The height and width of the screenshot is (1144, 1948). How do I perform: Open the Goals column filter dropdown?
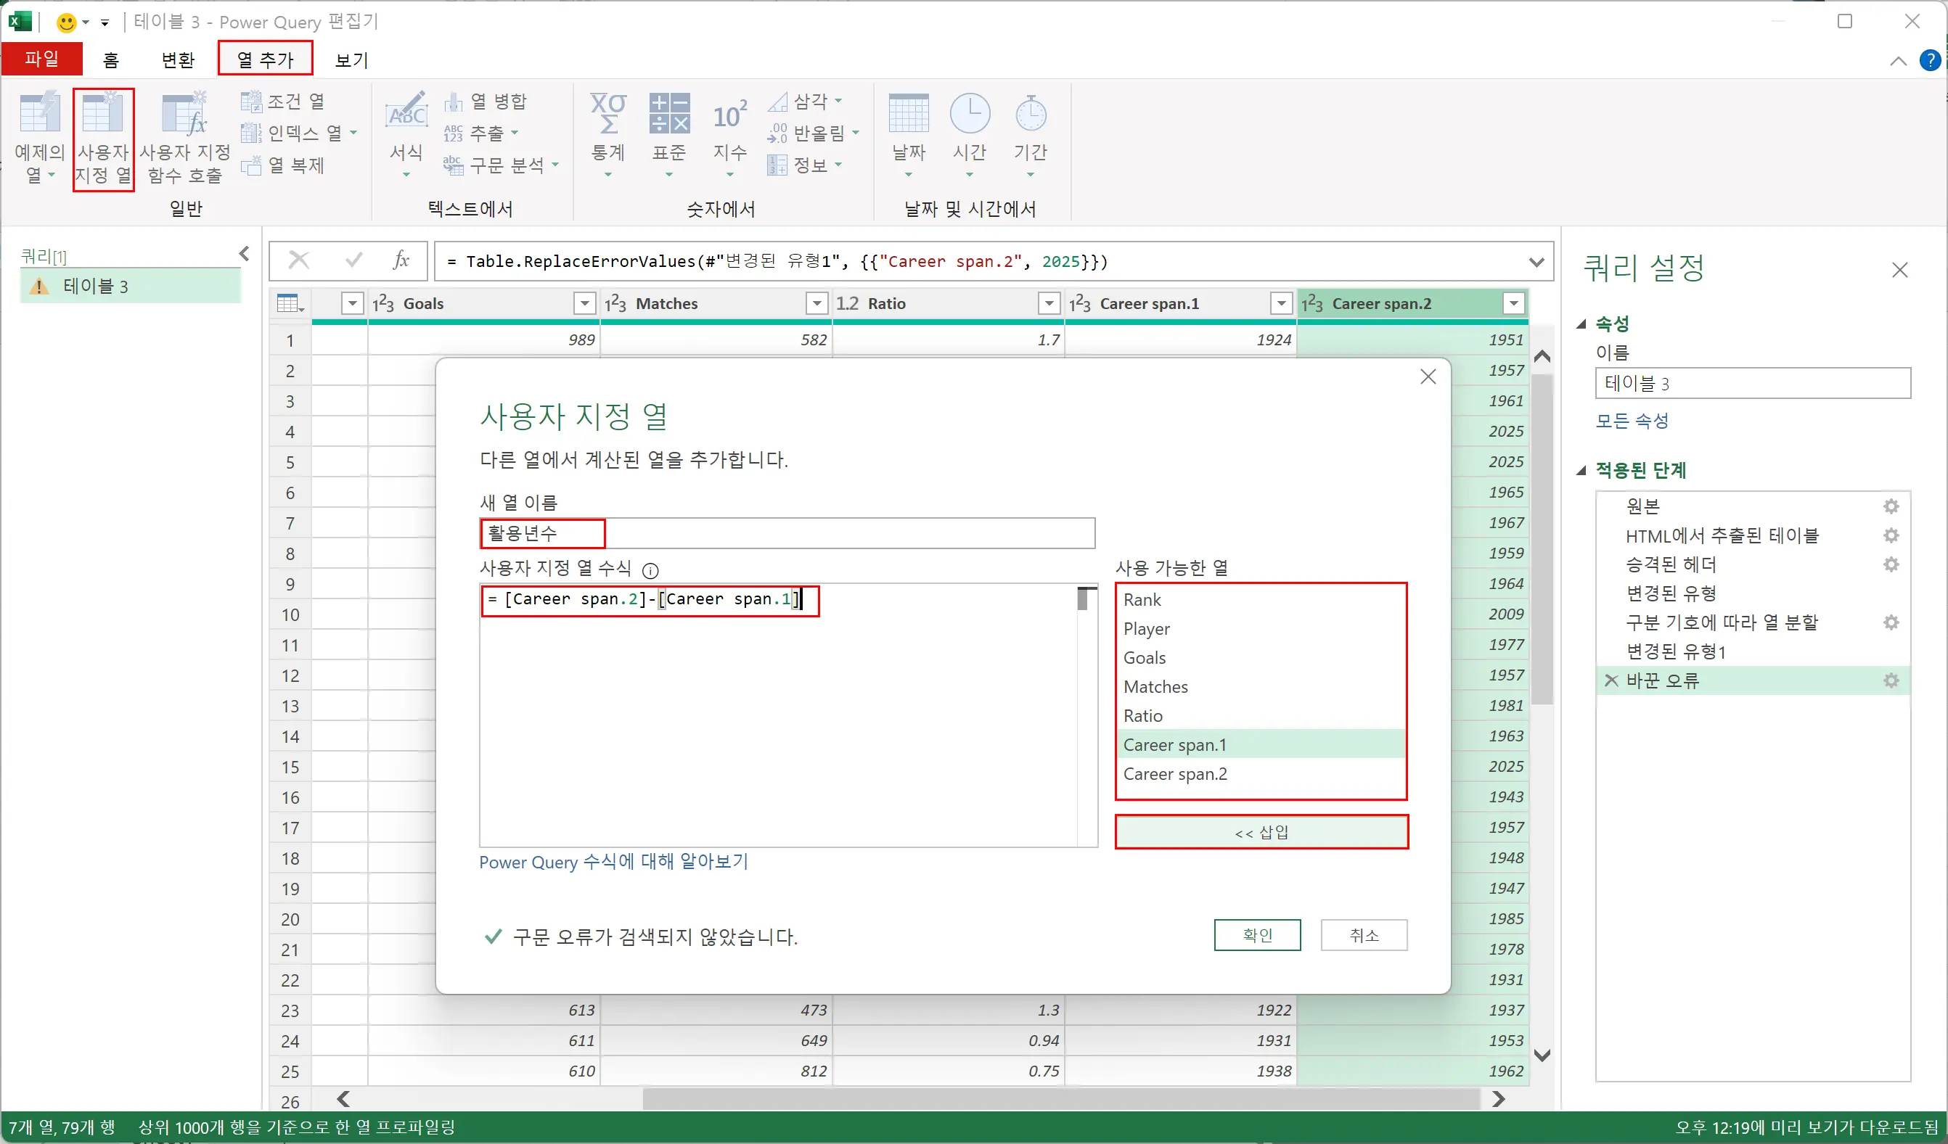584,303
